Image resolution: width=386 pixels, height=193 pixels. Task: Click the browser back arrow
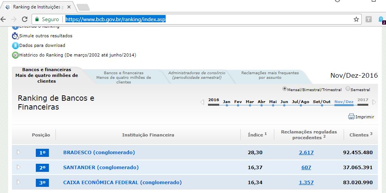point(3,19)
